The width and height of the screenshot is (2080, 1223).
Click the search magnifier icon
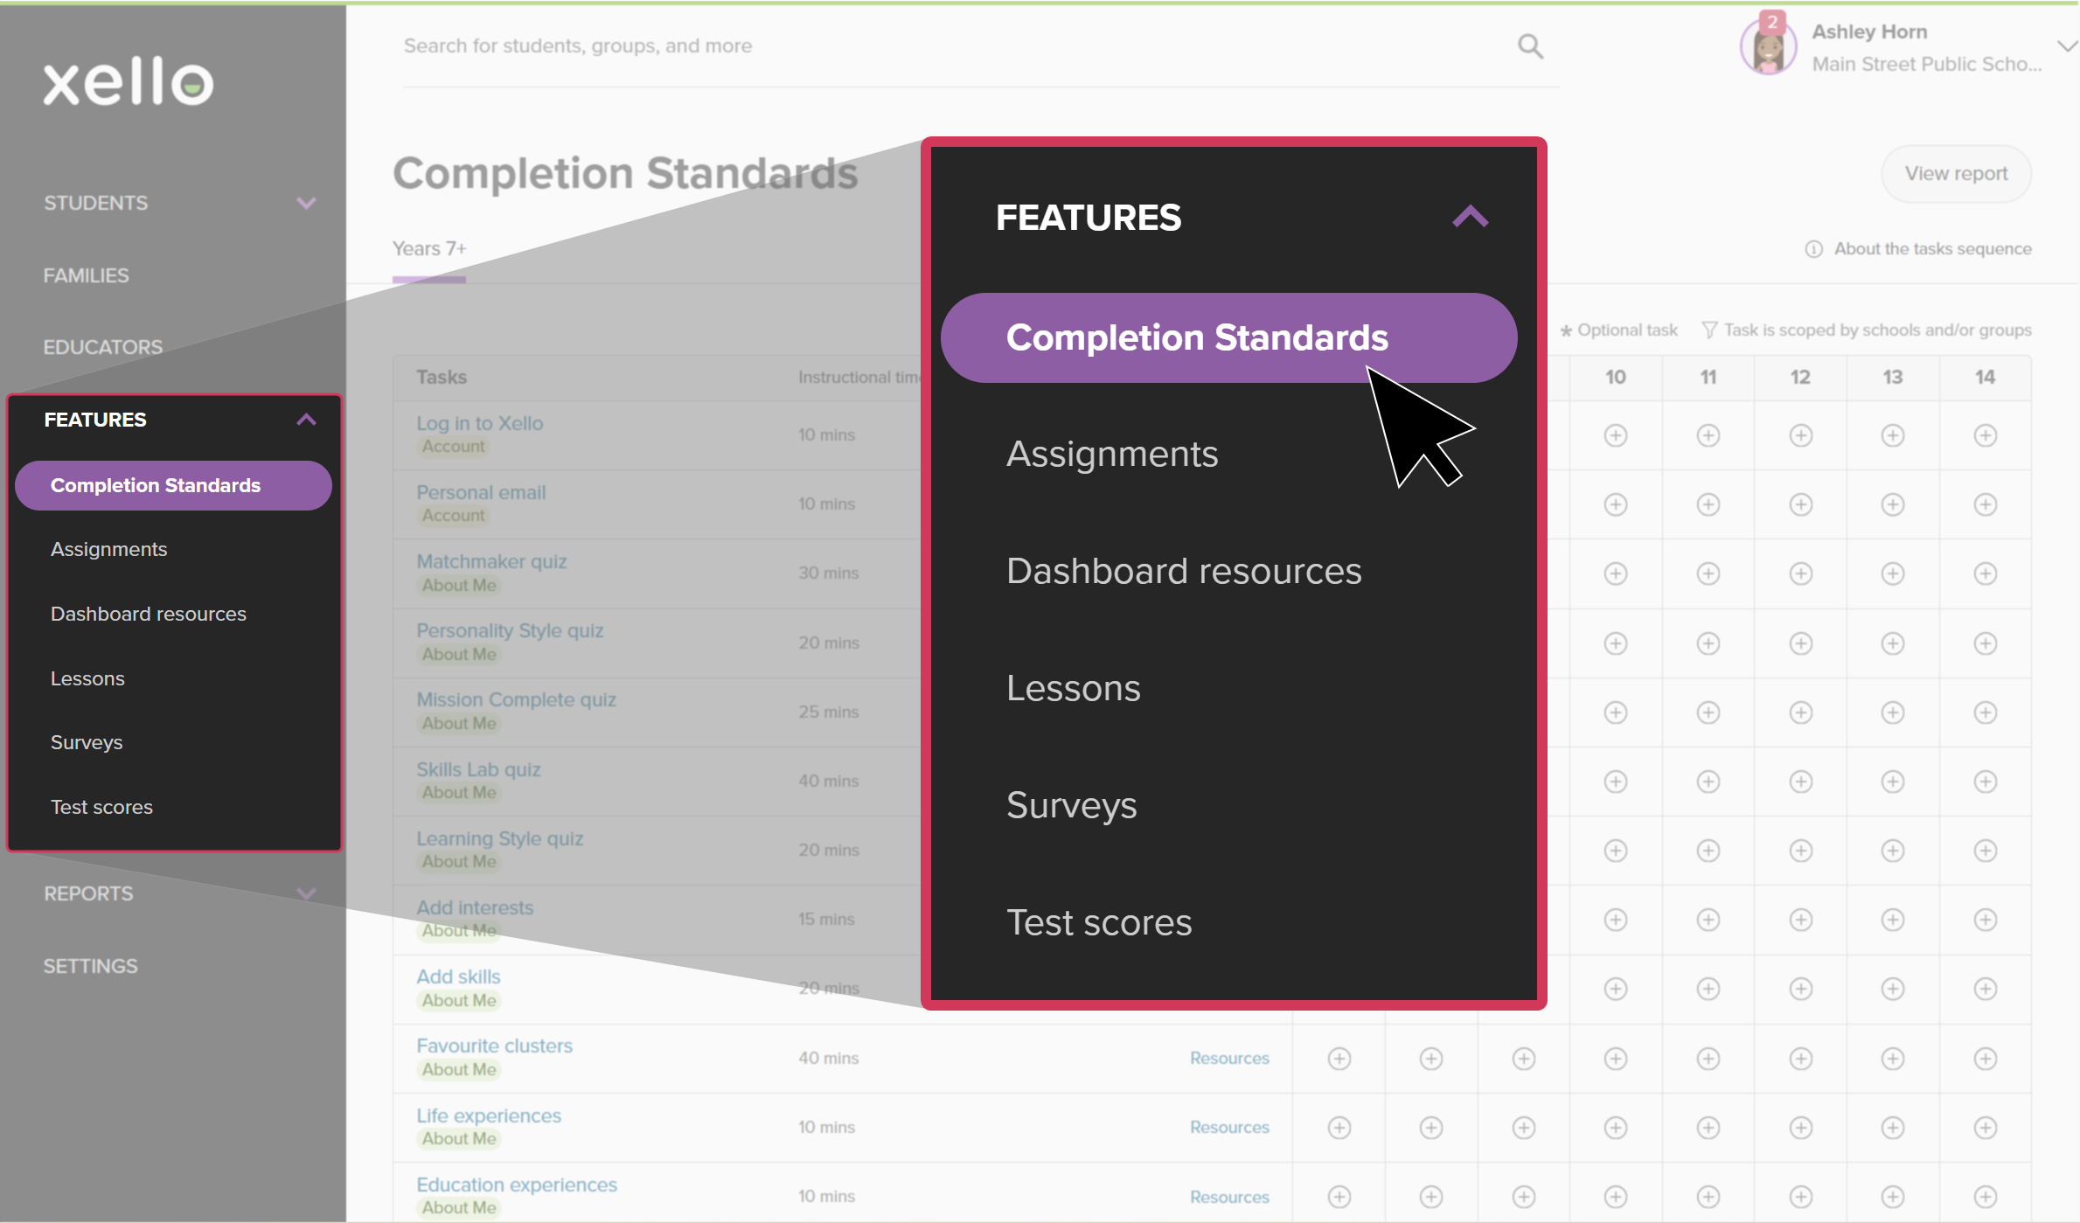click(x=1530, y=46)
